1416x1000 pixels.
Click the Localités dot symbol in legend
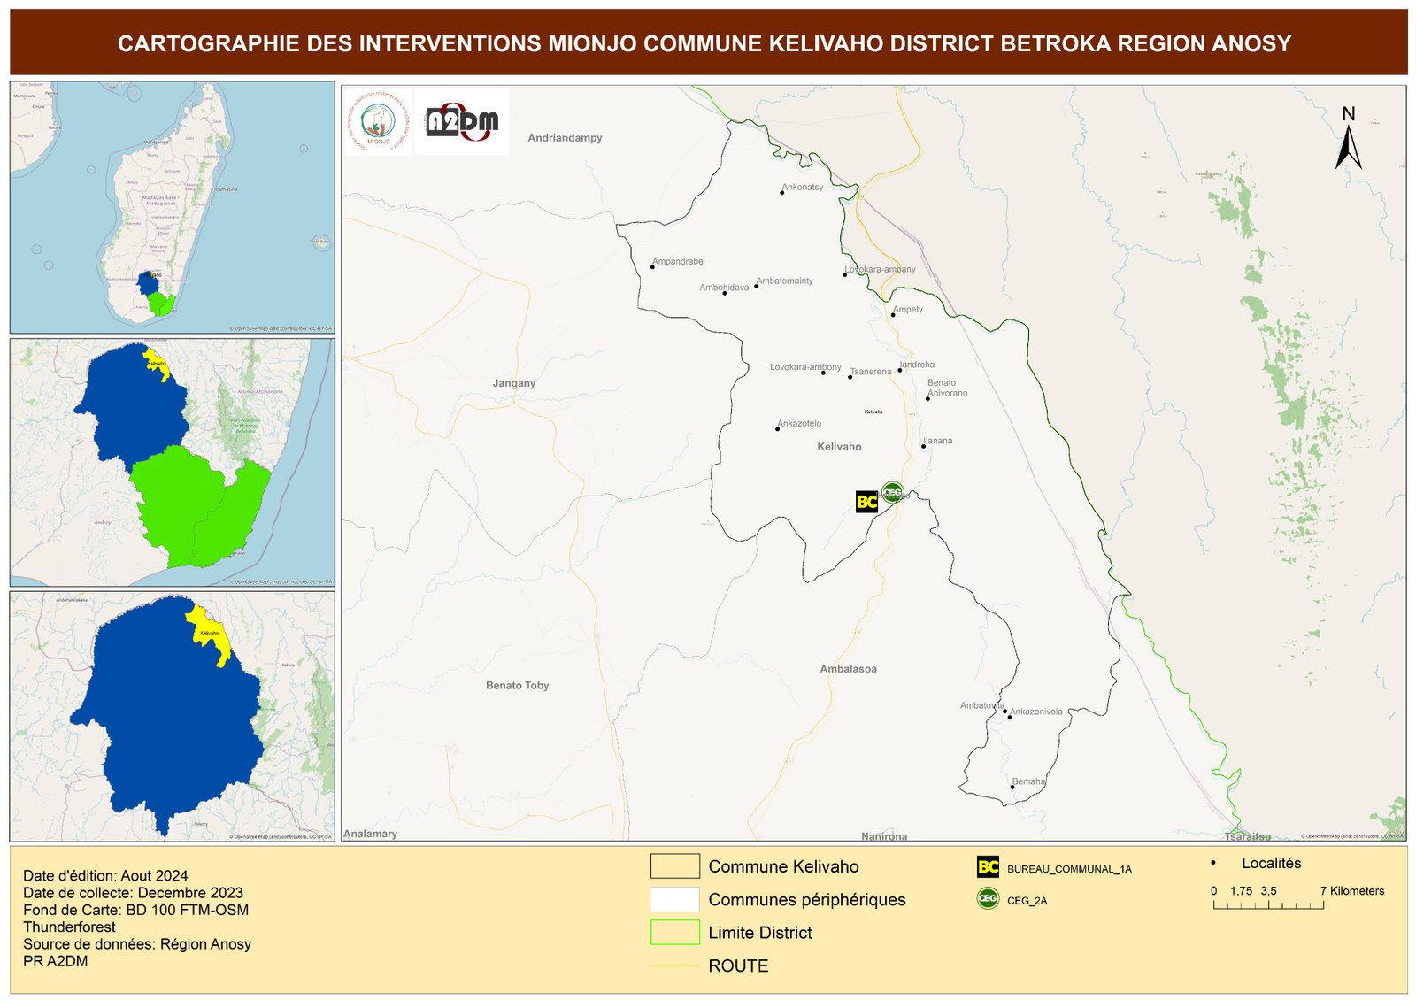click(1213, 863)
